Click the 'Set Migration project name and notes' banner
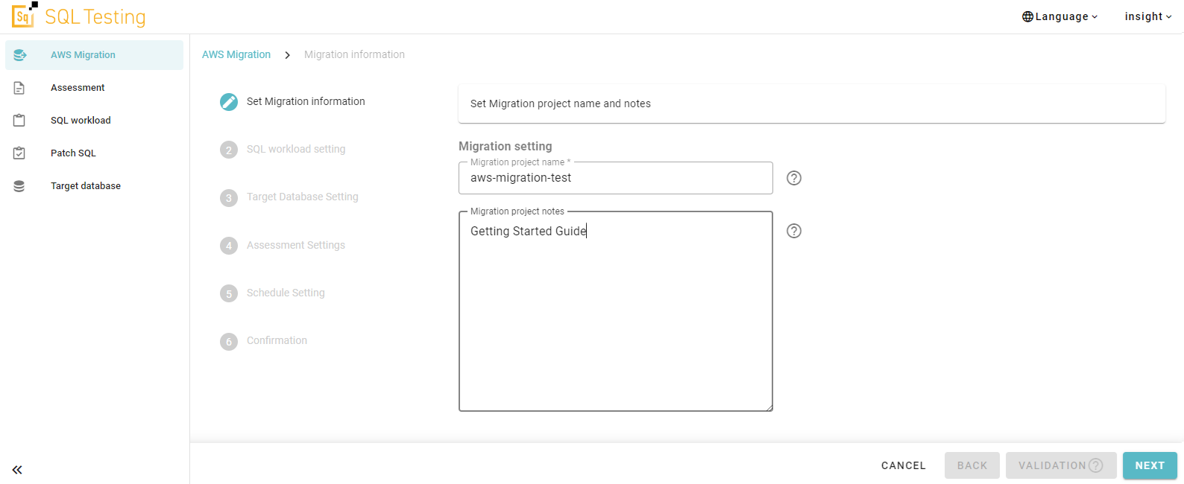This screenshot has height=484, width=1184. tap(812, 104)
